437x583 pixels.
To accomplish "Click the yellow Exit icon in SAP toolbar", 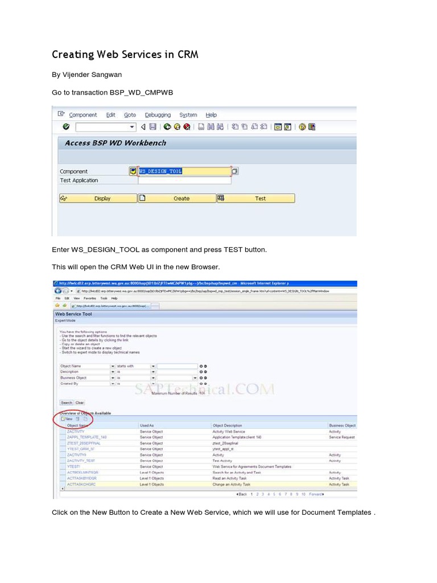I will tap(178, 127).
